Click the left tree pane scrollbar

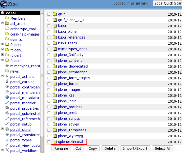pos(42,76)
